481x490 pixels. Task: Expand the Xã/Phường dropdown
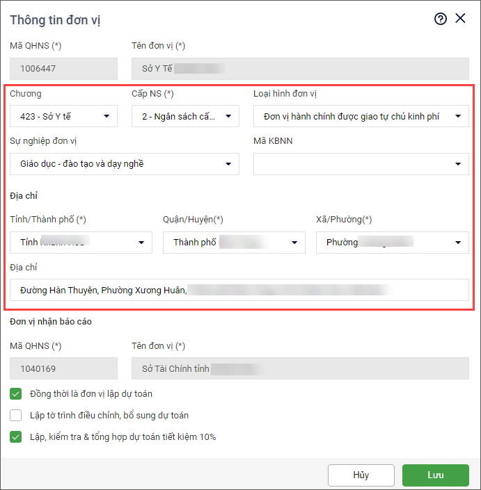[392, 243]
